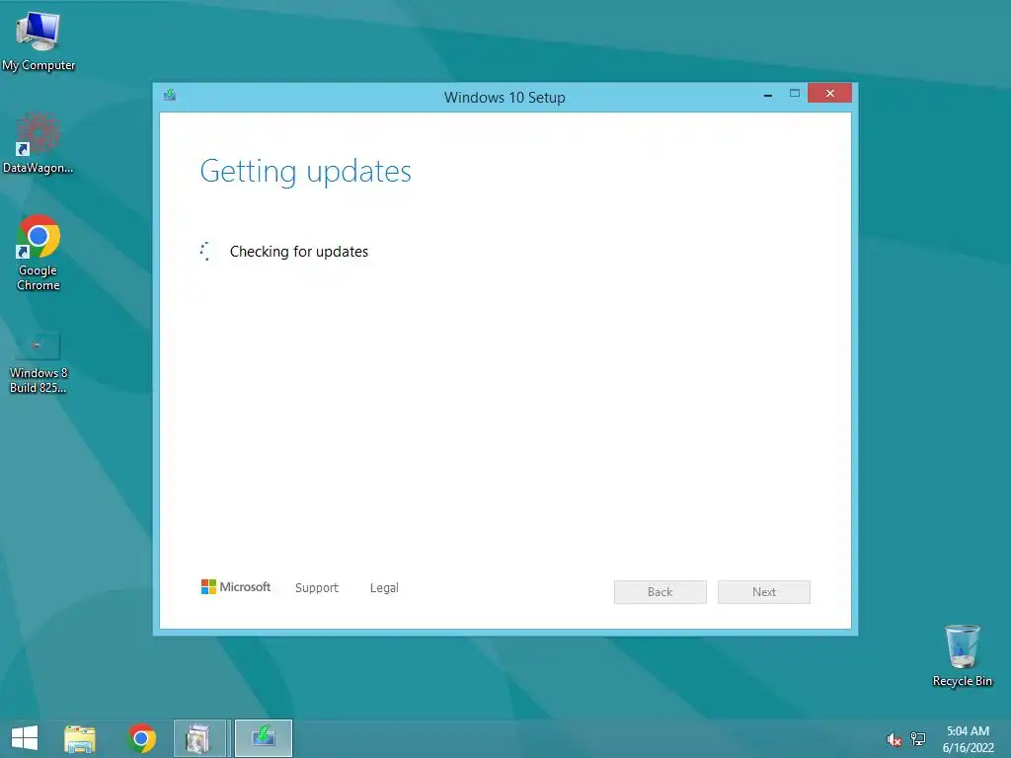Select the DataWagon desktop shortcut

pos(39,143)
